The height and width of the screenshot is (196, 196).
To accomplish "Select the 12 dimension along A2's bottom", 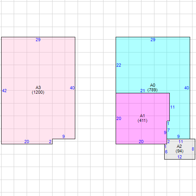I will tap(180, 157).
